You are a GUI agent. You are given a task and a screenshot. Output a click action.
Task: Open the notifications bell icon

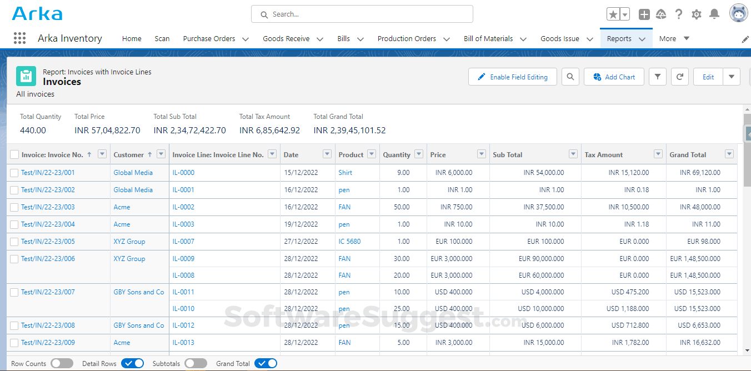tap(714, 14)
